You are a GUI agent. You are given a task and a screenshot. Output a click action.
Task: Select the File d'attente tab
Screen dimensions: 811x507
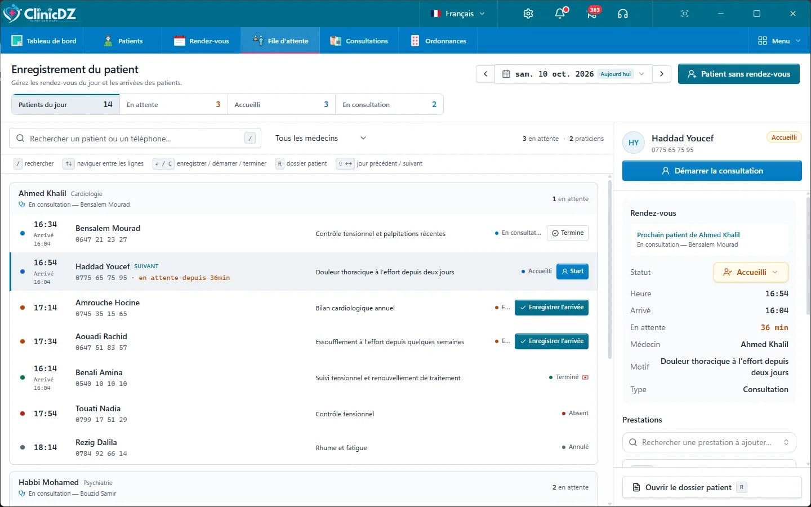click(280, 41)
